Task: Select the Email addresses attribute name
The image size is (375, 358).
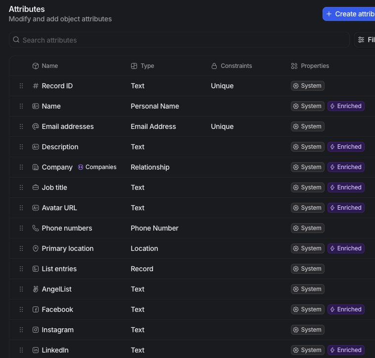Action: 68,126
